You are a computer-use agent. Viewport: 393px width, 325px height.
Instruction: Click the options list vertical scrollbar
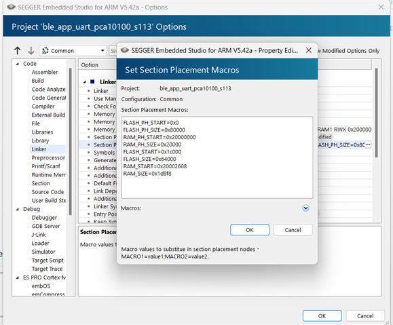point(376,113)
